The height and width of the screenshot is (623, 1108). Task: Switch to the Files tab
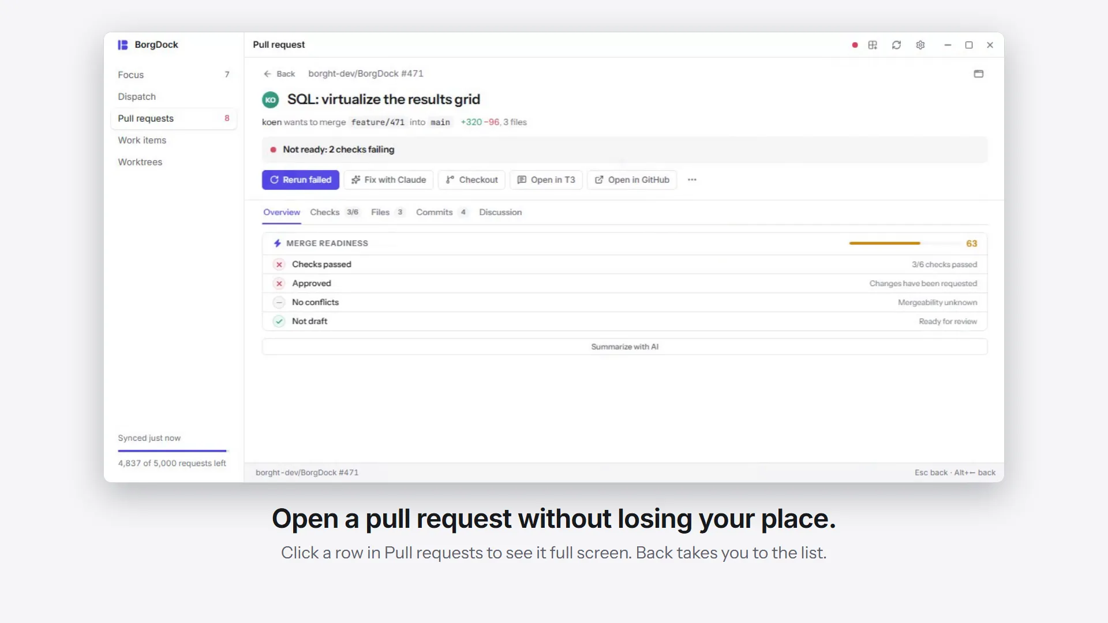387,212
